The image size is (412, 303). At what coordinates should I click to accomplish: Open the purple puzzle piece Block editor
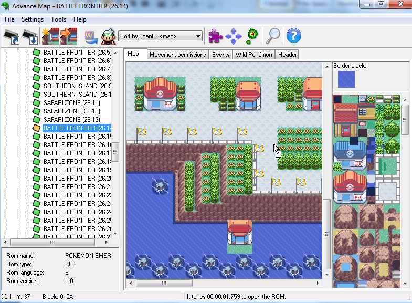(215, 36)
